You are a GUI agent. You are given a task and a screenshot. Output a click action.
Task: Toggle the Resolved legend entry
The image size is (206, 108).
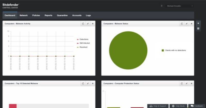tap(82, 47)
